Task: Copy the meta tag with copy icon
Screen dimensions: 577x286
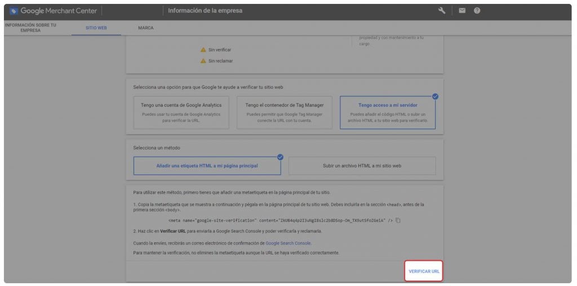Action: (398, 220)
